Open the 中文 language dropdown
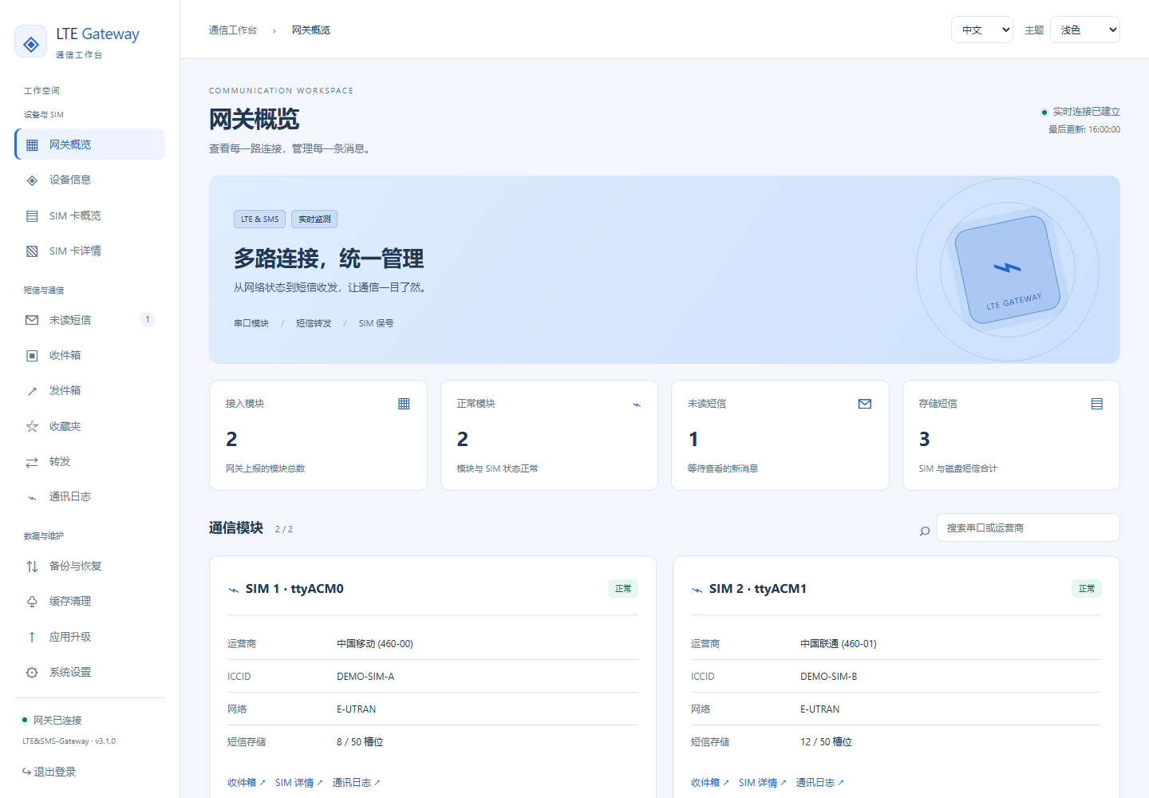The image size is (1149, 798). coord(982,30)
